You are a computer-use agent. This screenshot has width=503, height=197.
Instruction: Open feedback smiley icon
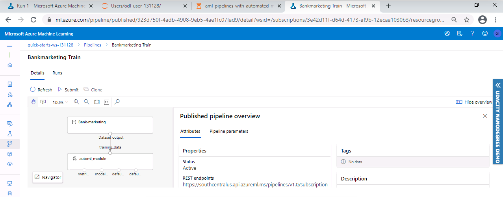(484, 33)
